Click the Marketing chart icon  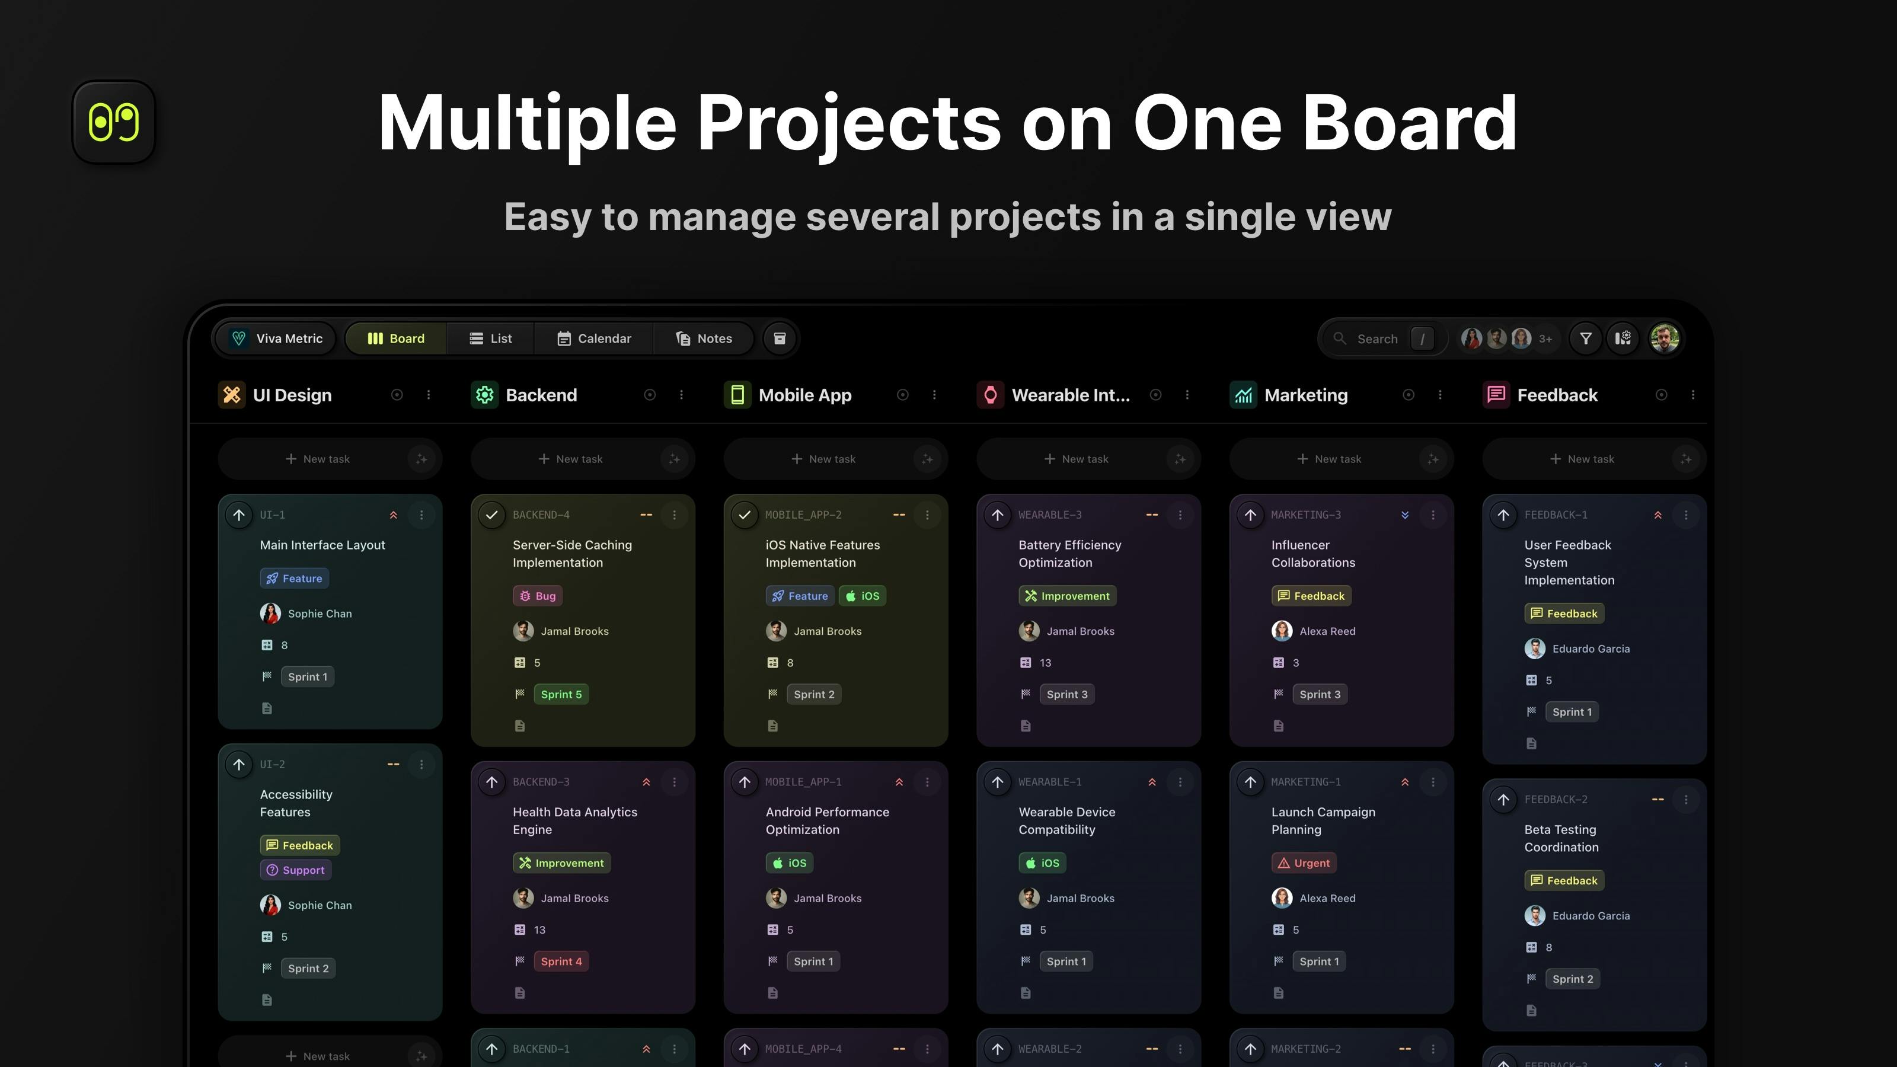click(1243, 395)
